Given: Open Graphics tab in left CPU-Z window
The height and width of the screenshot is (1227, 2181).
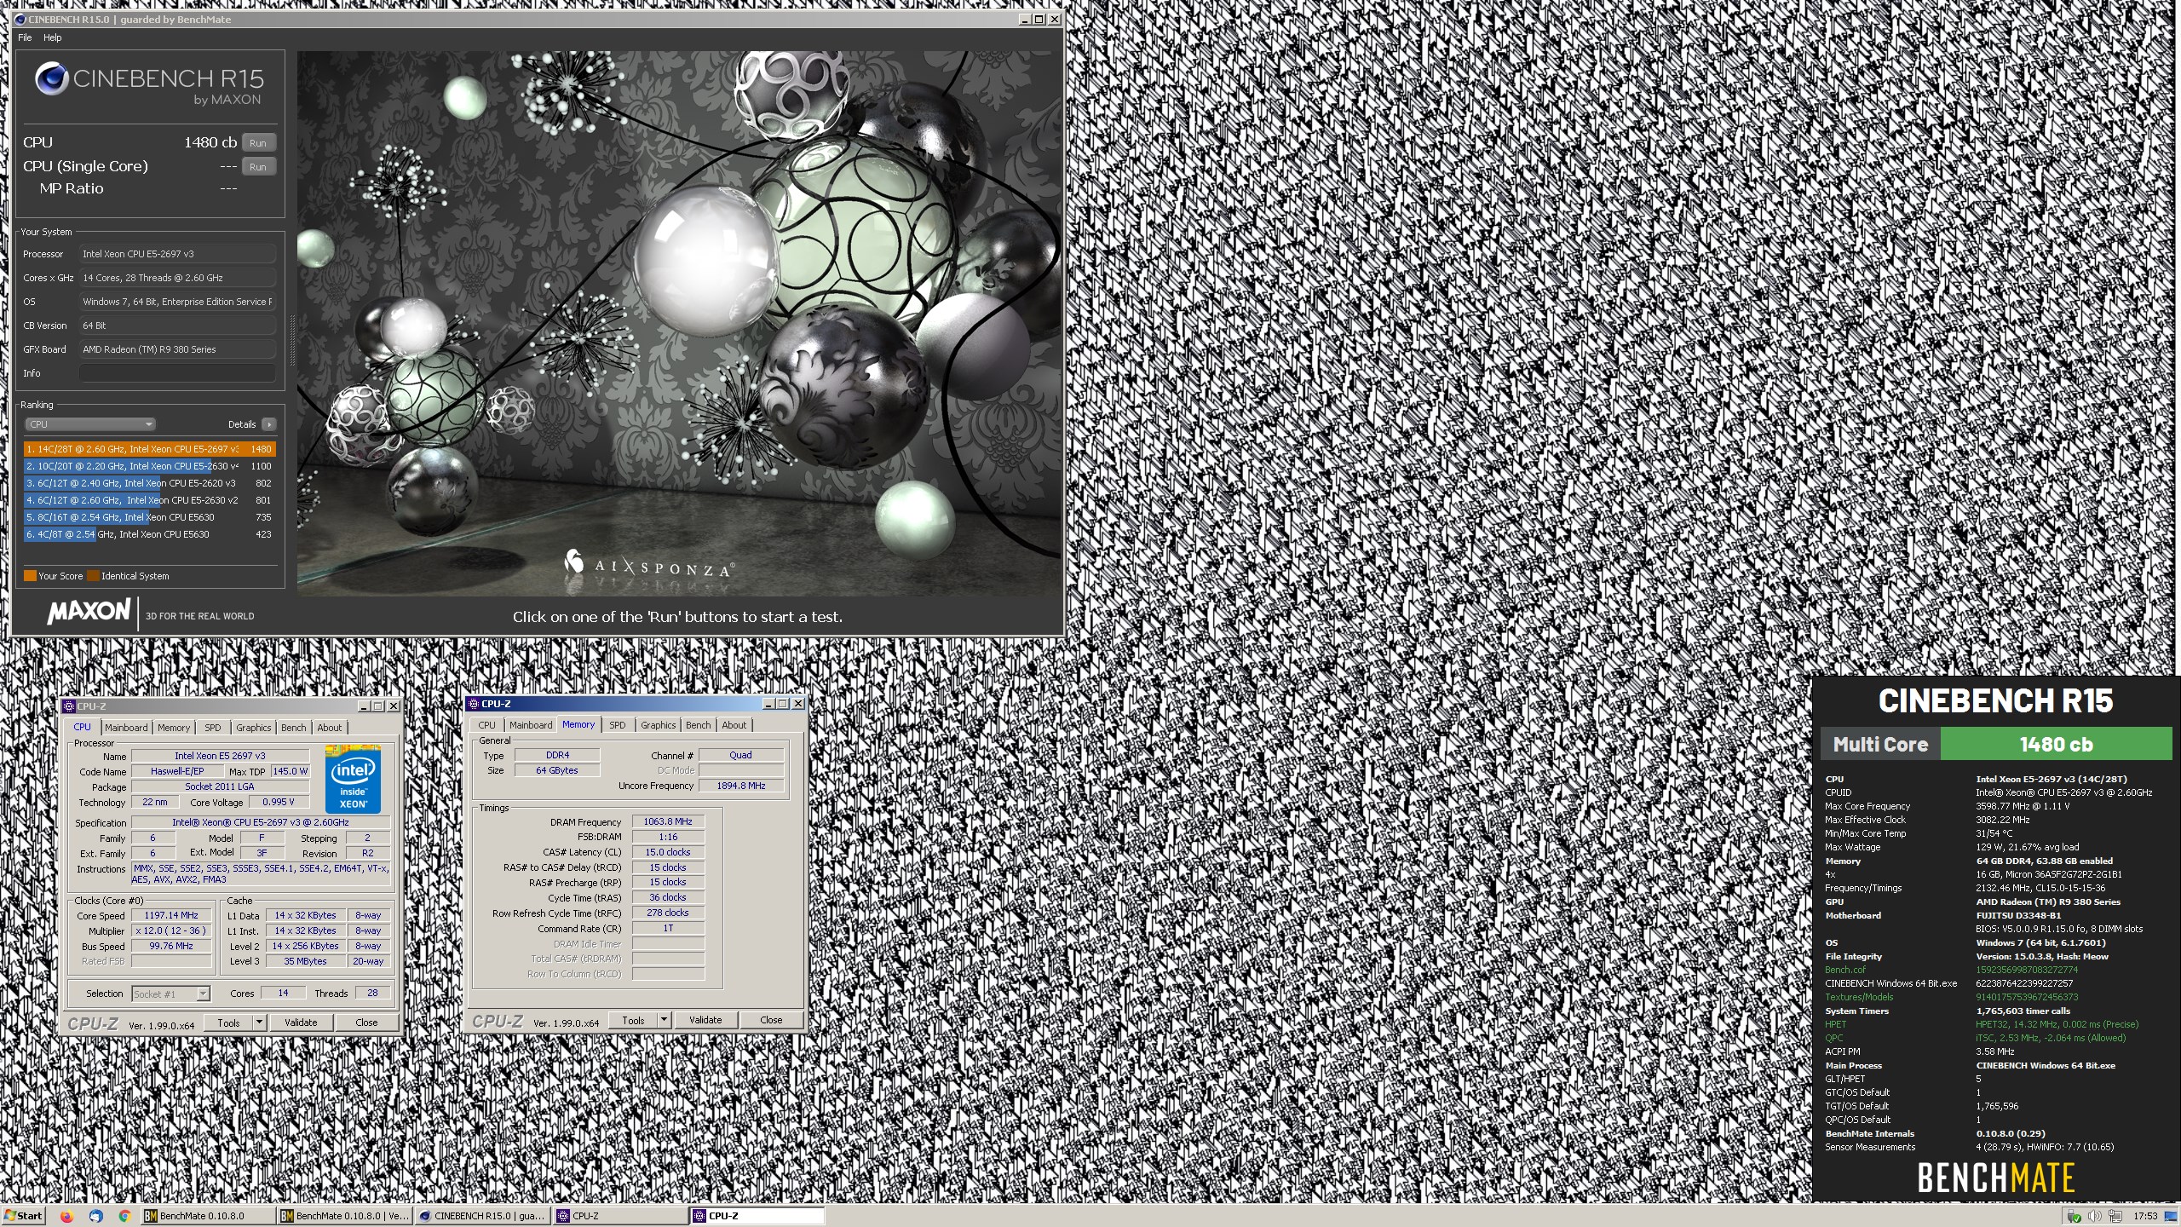Looking at the screenshot, I should 254,728.
